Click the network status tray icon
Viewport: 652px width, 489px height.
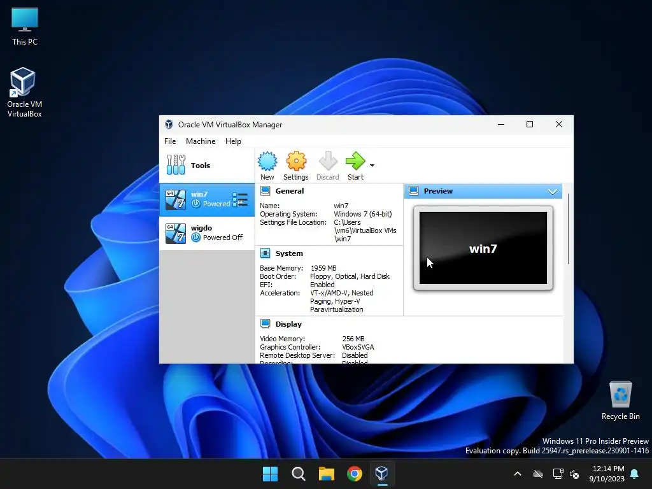558,474
